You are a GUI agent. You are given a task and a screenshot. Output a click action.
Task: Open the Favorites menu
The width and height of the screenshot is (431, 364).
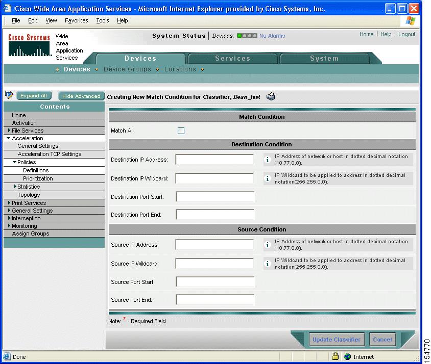(x=77, y=20)
